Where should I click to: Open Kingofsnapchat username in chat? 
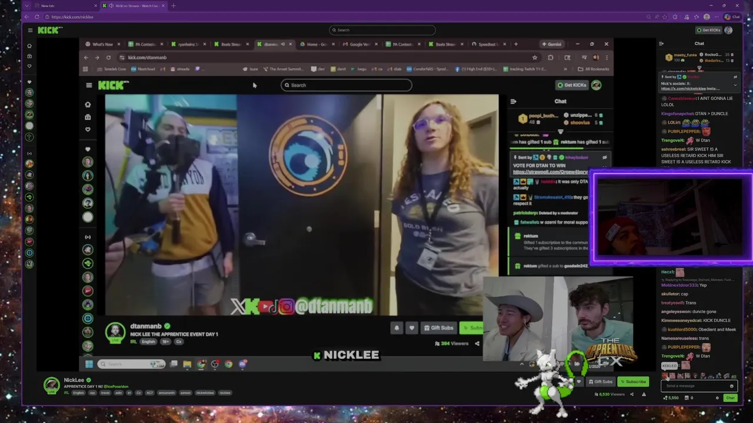pyautogui.click(x=679, y=113)
